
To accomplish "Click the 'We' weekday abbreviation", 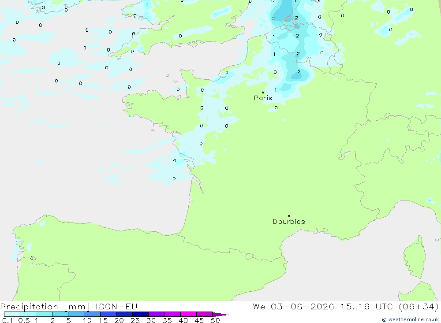I will [x=259, y=306].
